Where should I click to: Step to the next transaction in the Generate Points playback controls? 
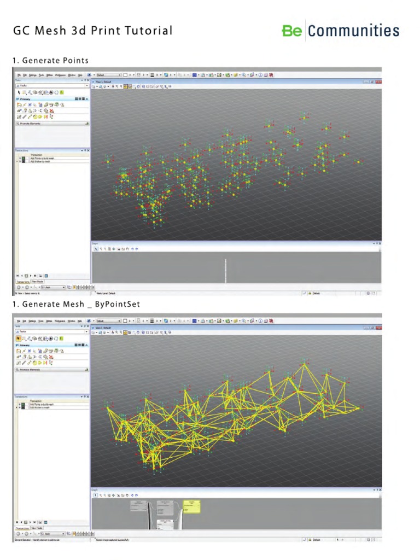[x=31, y=276]
